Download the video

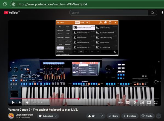pos(130,116)
